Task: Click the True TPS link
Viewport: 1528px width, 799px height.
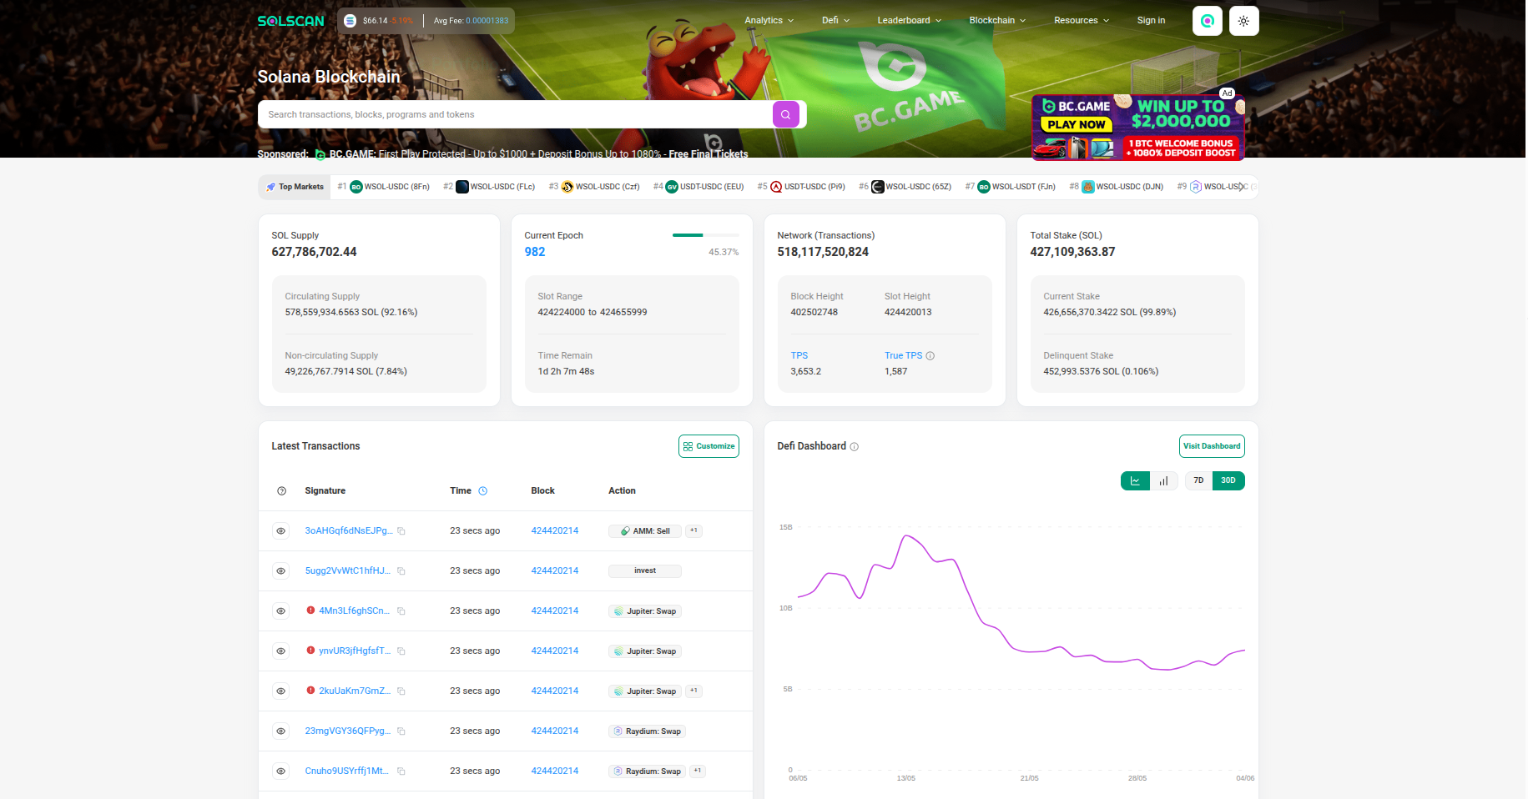Action: tap(904, 356)
